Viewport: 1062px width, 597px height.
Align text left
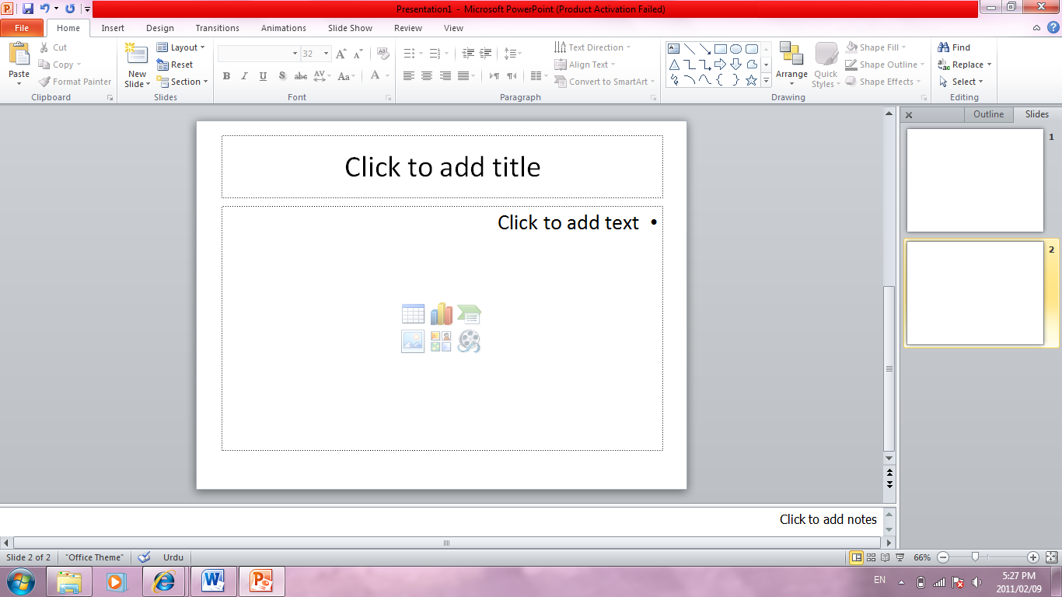408,76
